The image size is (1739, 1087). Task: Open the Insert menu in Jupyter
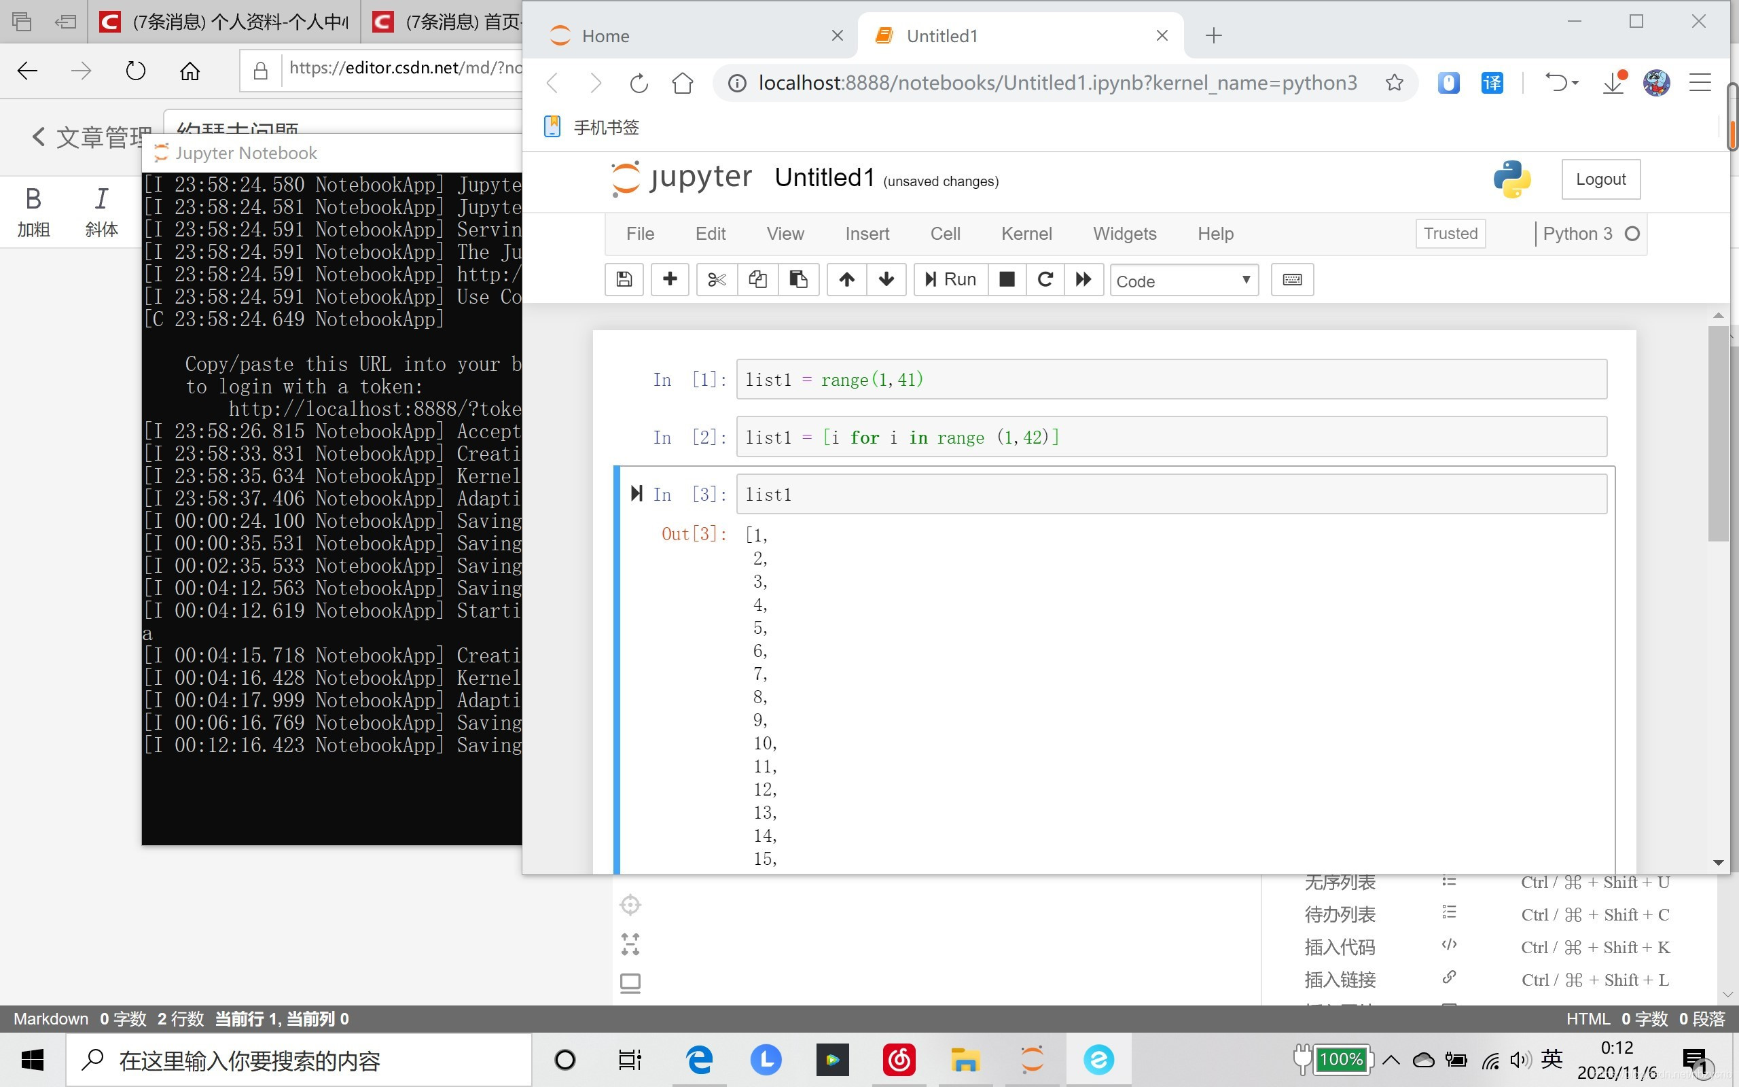pos(867,234)
